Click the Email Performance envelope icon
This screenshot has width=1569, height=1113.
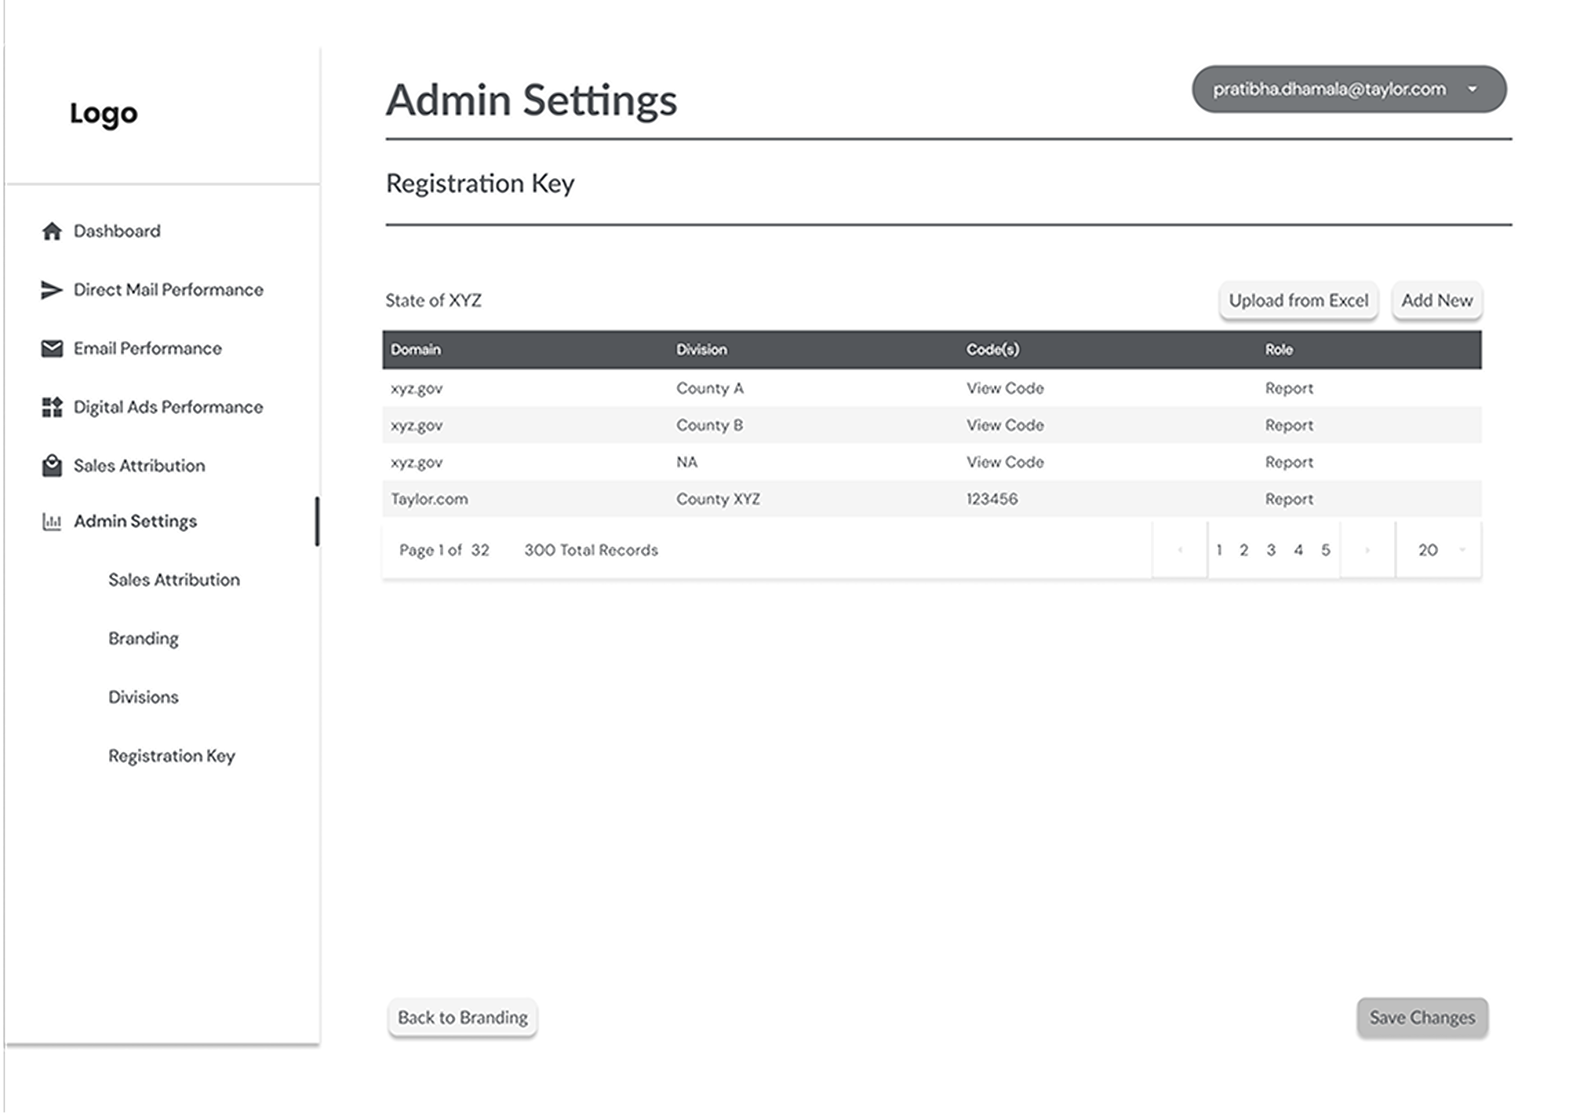pyautogui.click(x=52, y=348)
